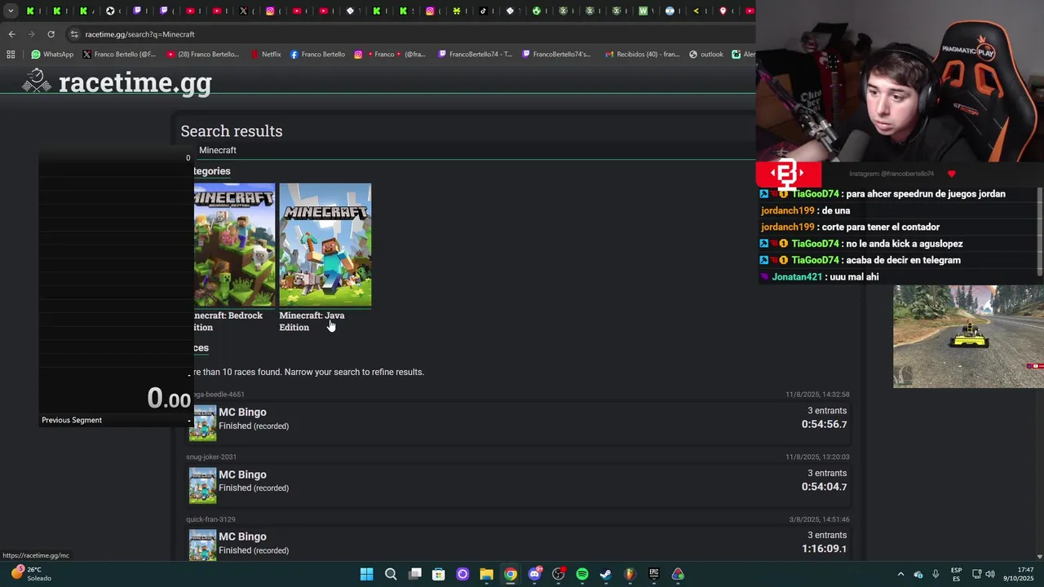Click the Minecraft: Java Edition title link
The image size is (1044, 587).
coord(312,321)
